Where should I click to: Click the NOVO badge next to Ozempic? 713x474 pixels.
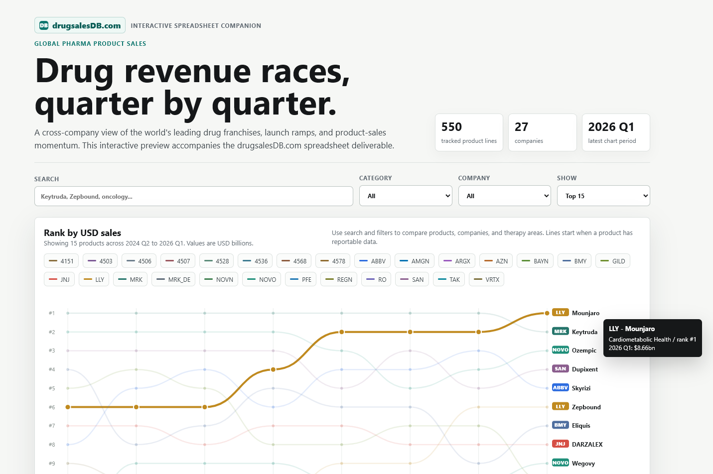point(561,350)
